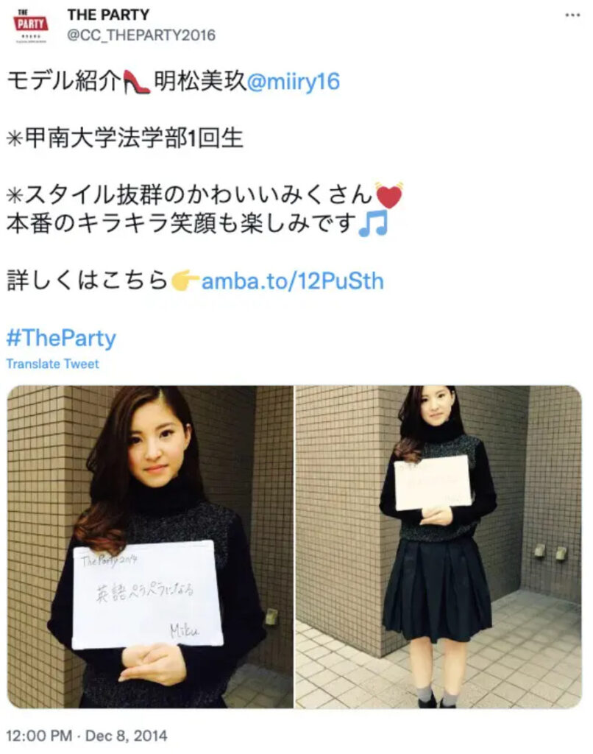Click the 詳しくはこちら text

click(x=87, y=281)
